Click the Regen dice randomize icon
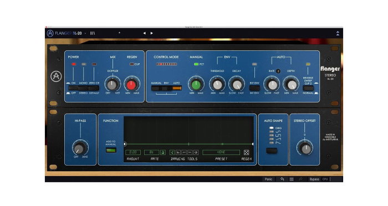 pos(246,152)
